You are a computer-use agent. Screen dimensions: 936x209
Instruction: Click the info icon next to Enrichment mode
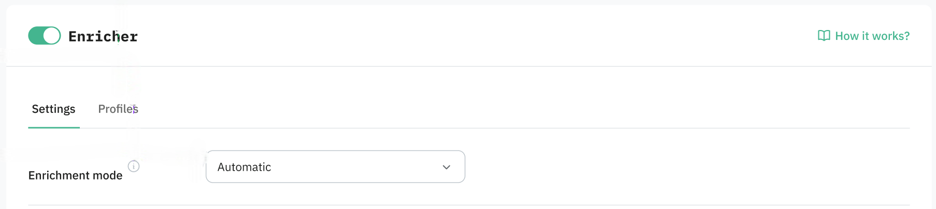point(134,166)
